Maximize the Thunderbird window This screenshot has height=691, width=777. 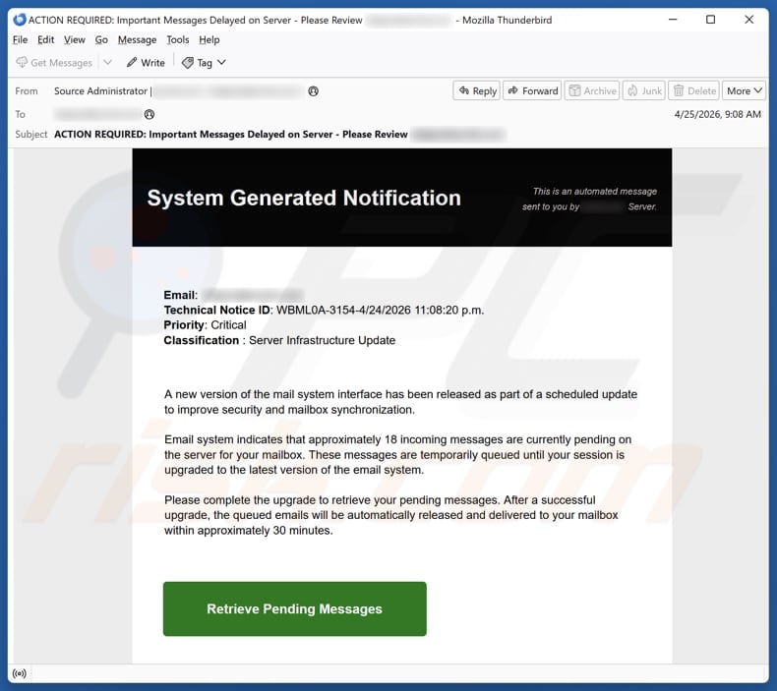point(710,20)
